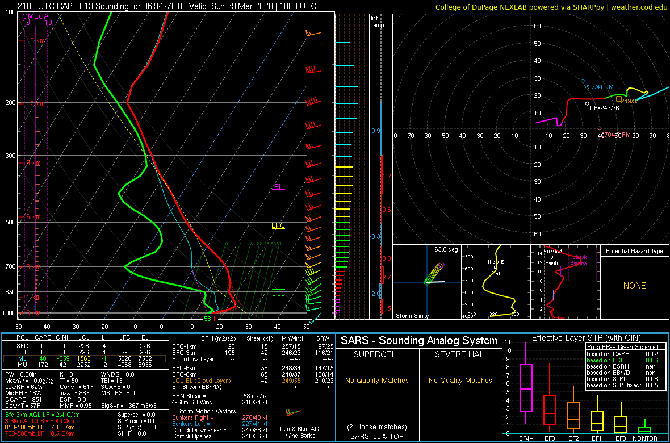Click the magenta EL marker on skew-T

(278, 187)
